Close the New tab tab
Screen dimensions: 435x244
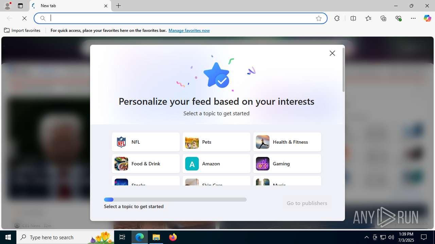(106, 6)
